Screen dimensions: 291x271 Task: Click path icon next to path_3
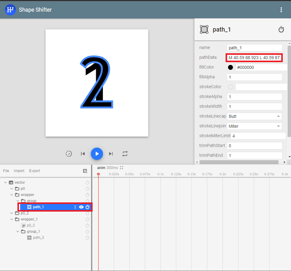29,238
